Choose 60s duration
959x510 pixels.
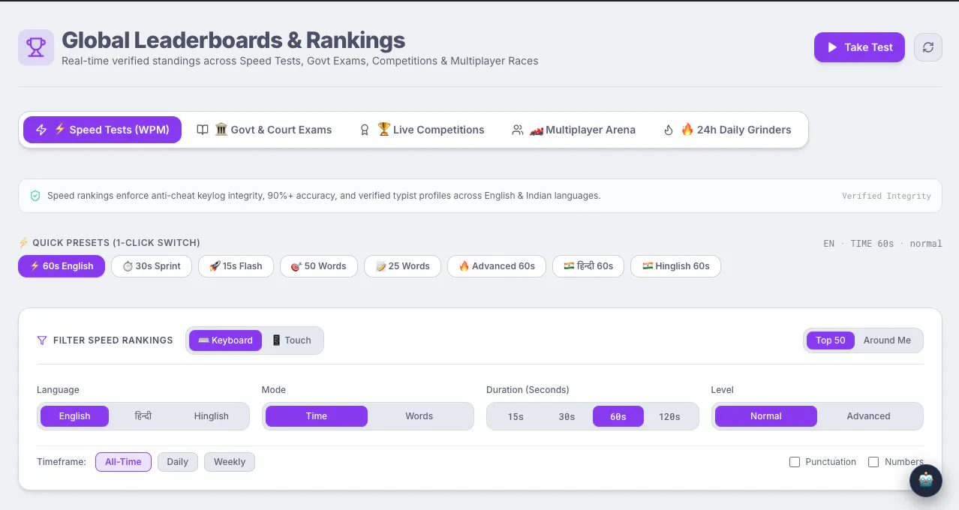pos(618,416)
